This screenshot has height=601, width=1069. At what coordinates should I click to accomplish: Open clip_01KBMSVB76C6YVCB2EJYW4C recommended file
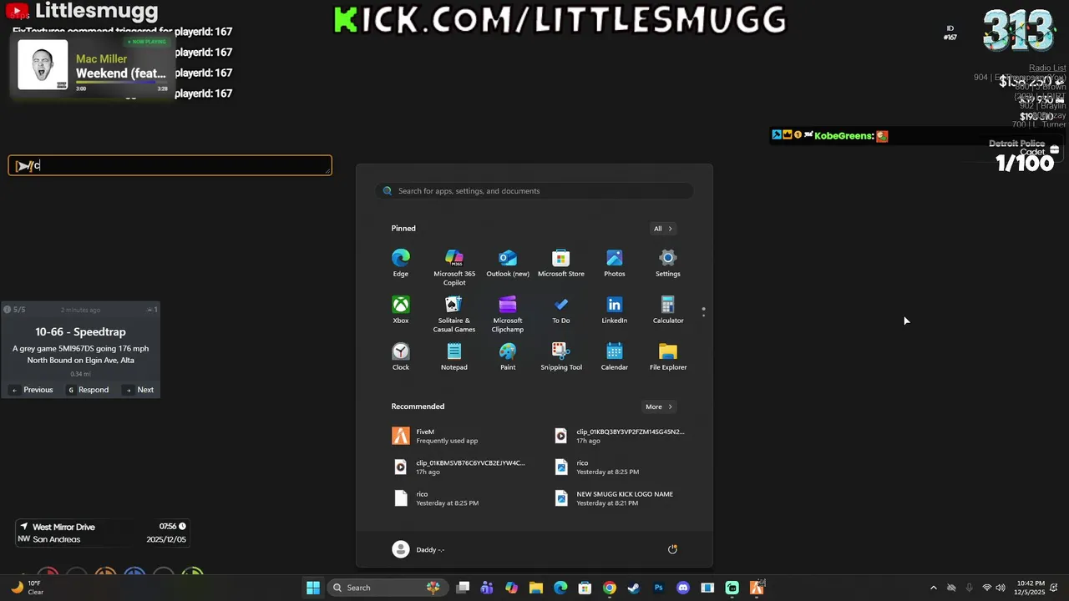click(x=459, y=467)
